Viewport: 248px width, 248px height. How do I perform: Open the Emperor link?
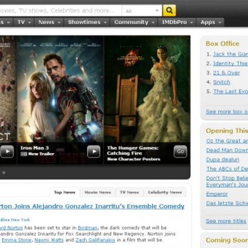(217, 194)
